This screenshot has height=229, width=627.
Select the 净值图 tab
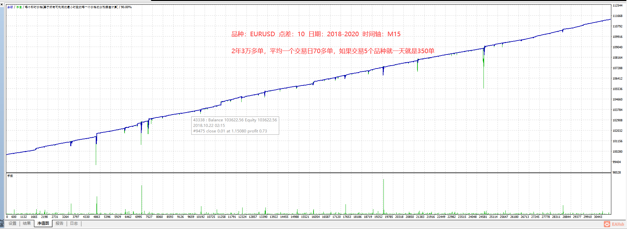pyautogui.click(x=43, y=223)
